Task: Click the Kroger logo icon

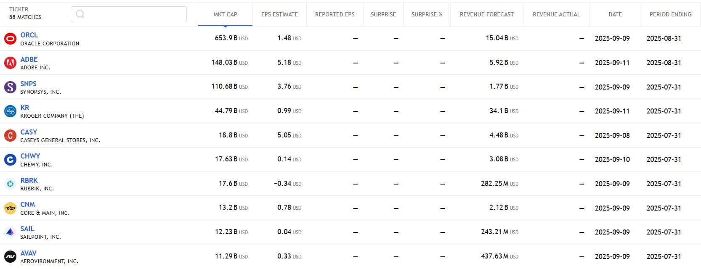Action: (10, 111)
